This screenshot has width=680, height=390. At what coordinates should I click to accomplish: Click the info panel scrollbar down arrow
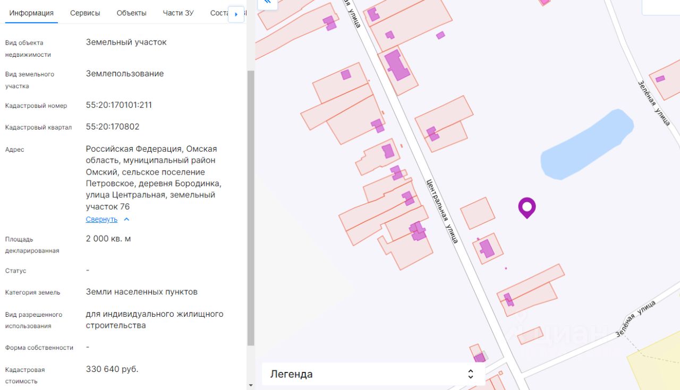[251, 385]
